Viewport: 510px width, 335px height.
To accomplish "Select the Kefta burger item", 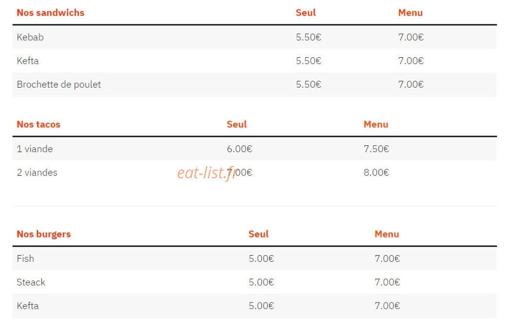I will click(x=28, y=306).
